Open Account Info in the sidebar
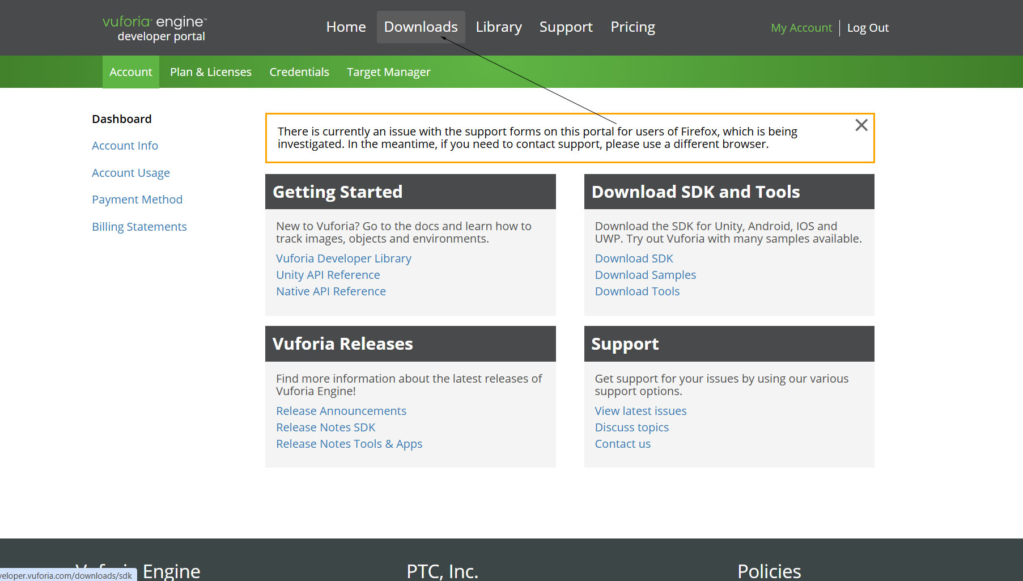This screenshot has height=581, width=1023. tap(125, 146)
